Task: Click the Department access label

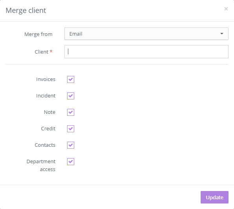Action: [x=41, y=165]
